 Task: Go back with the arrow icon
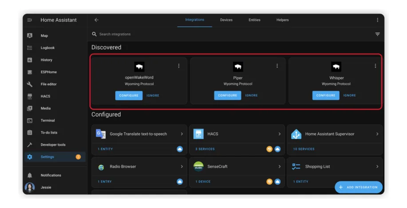(96, 20)
